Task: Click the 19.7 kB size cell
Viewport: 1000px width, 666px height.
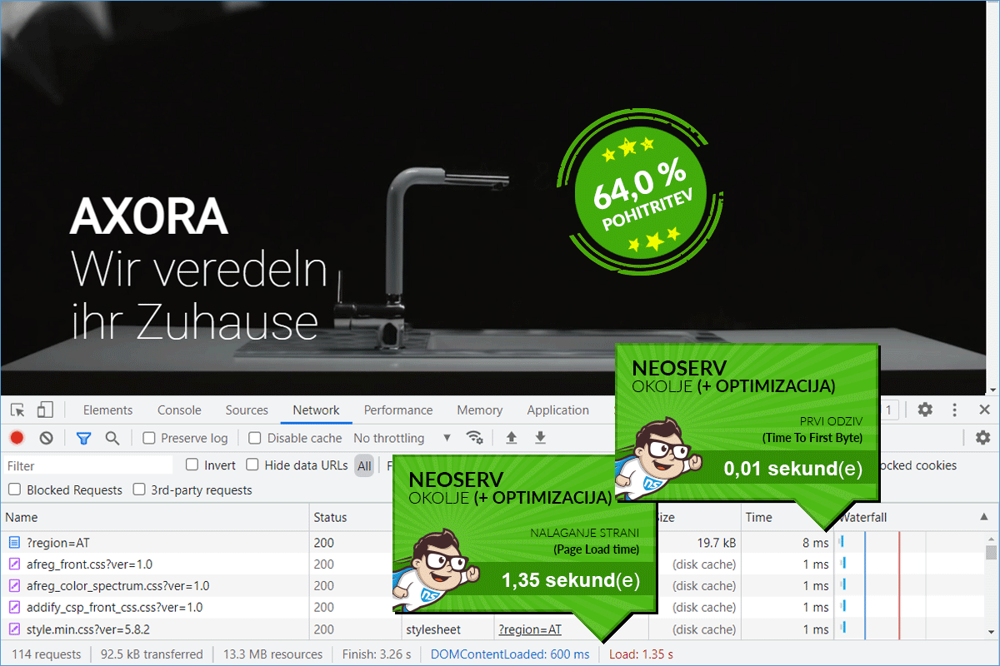Action: pos(717,543)
